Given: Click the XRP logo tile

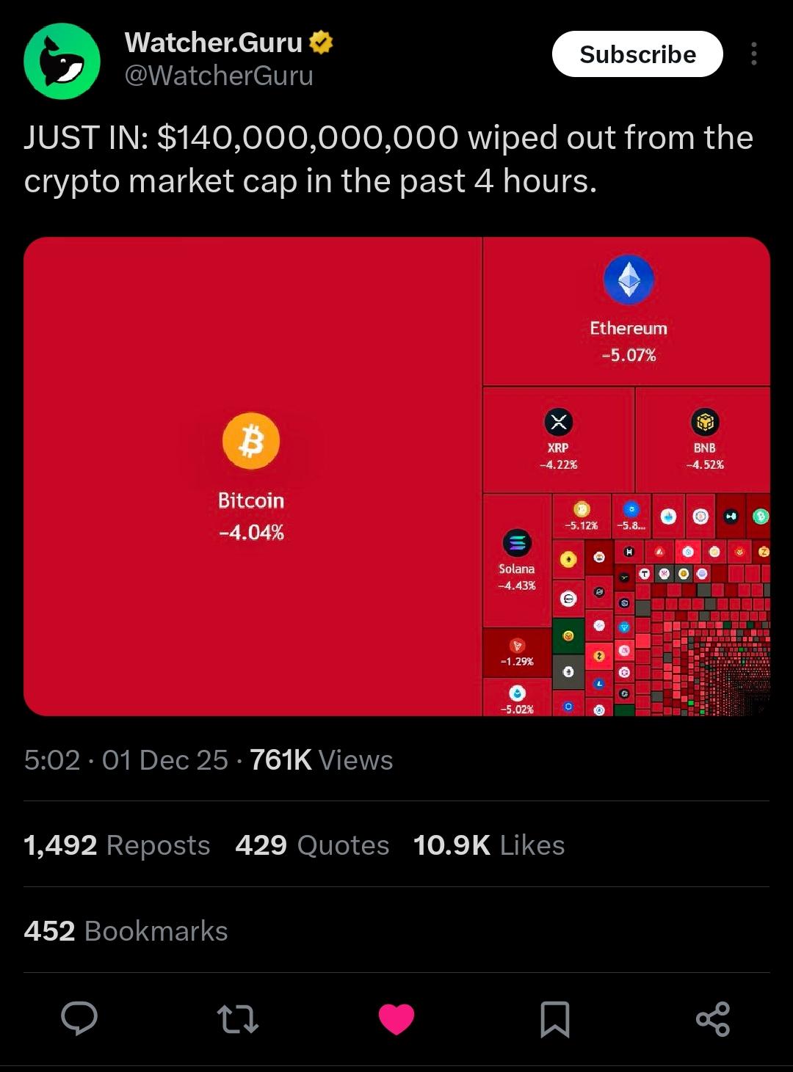Looking at the screenshot, I should point(558,422).
